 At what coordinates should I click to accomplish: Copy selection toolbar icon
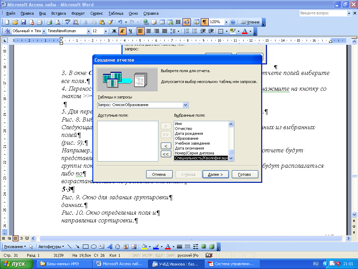tap(94, 22)
